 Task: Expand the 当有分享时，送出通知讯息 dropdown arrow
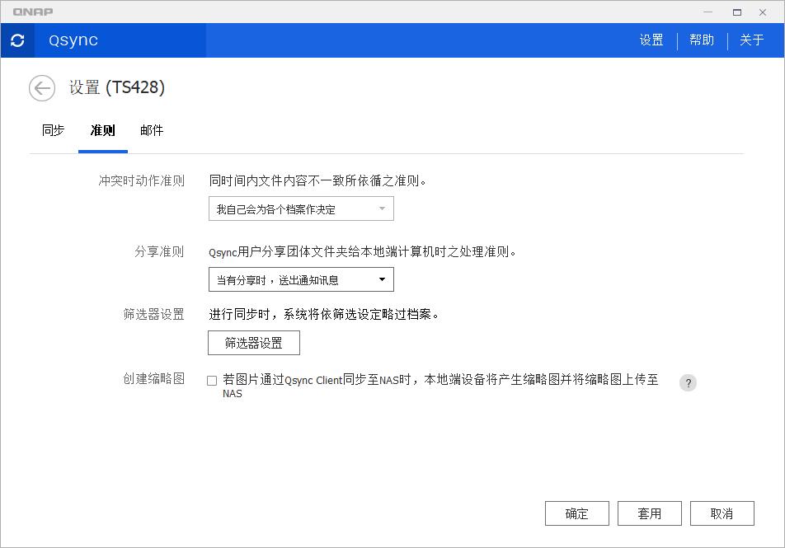(x=382, y=279)
